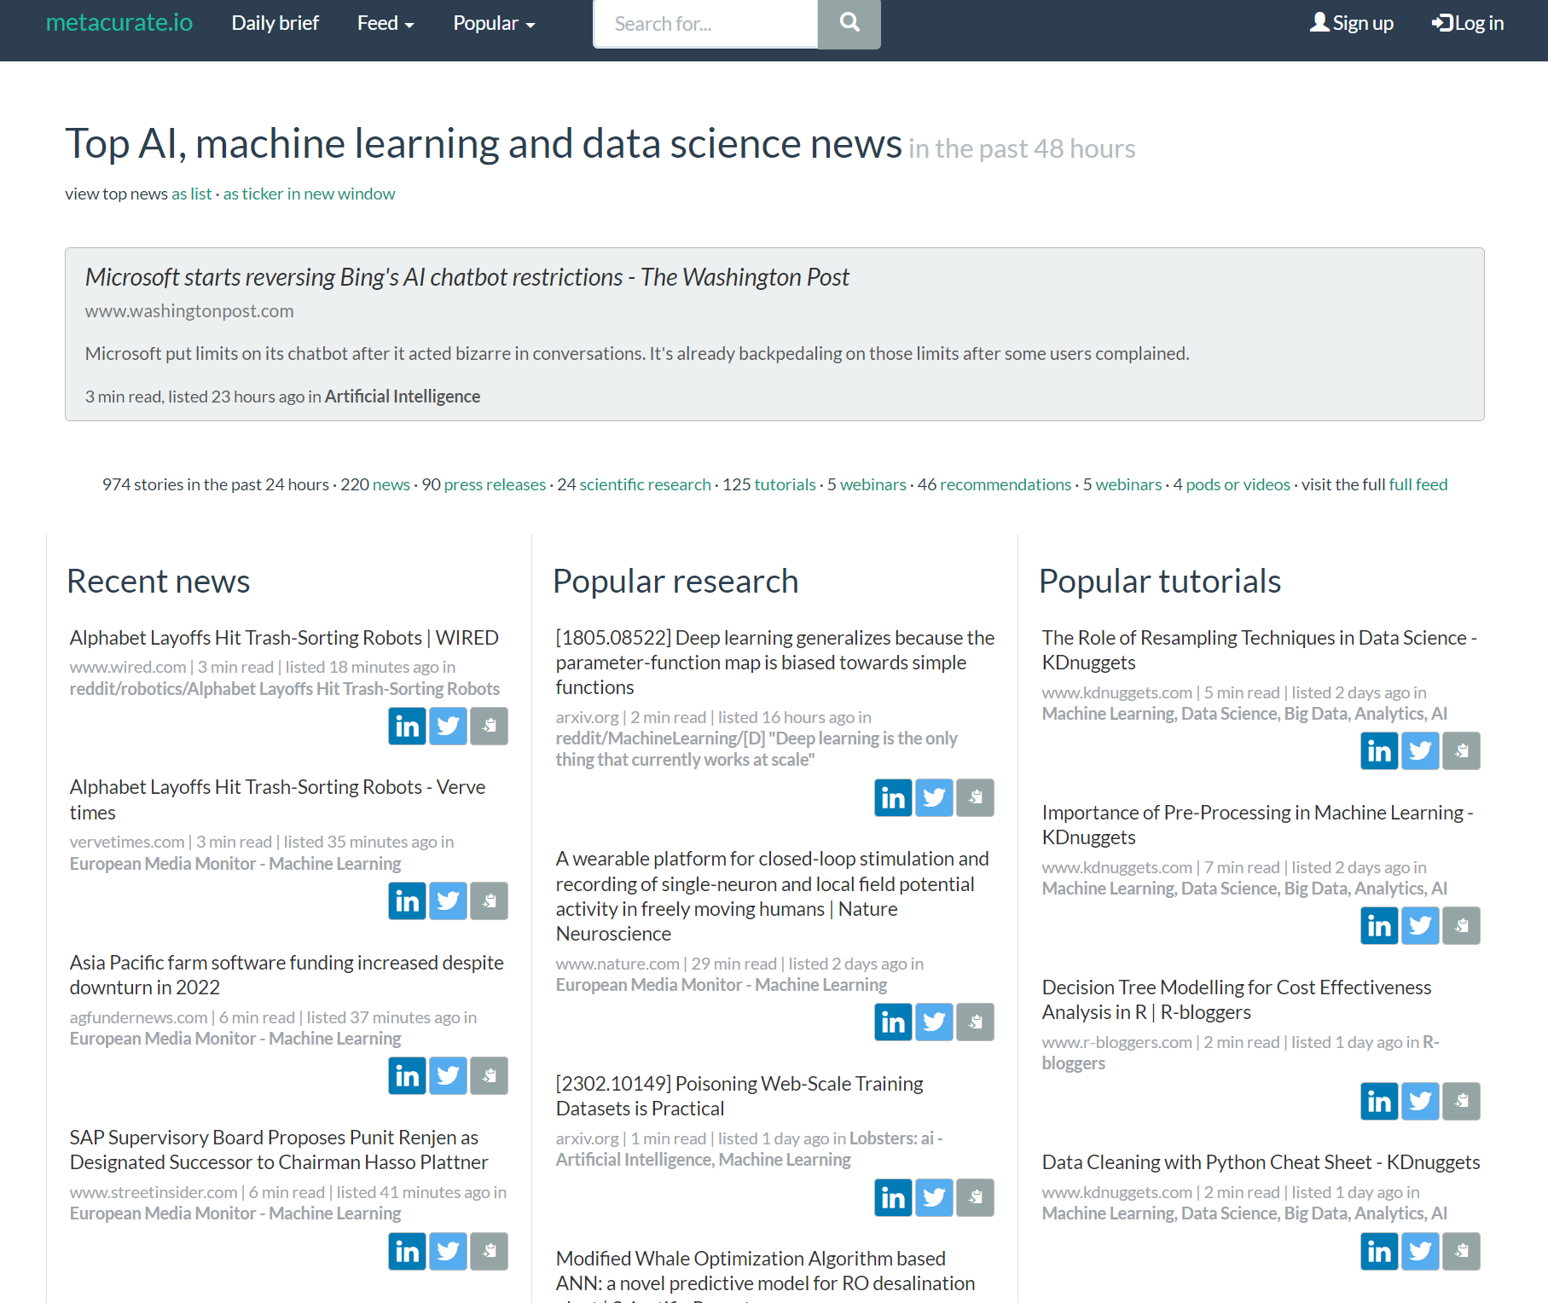Screen dimensions: 1548x1303
Task: Copy the WIRED Alphabet Layoffs story to clipboard
Action: (489, 726)
